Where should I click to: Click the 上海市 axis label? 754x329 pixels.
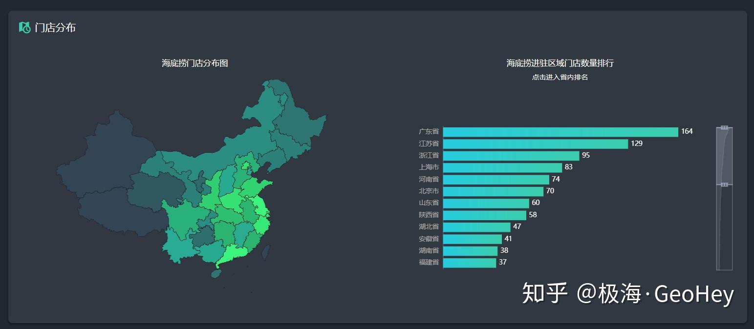tap(429, 167)
